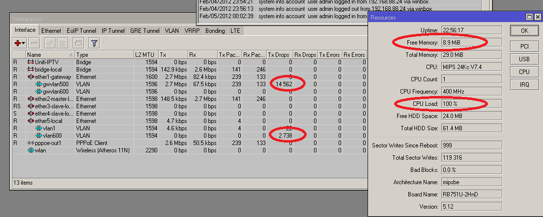This screenshot has width=543, height=217.
Task: Sort by the L2 MTU column header
Action: 146,55
